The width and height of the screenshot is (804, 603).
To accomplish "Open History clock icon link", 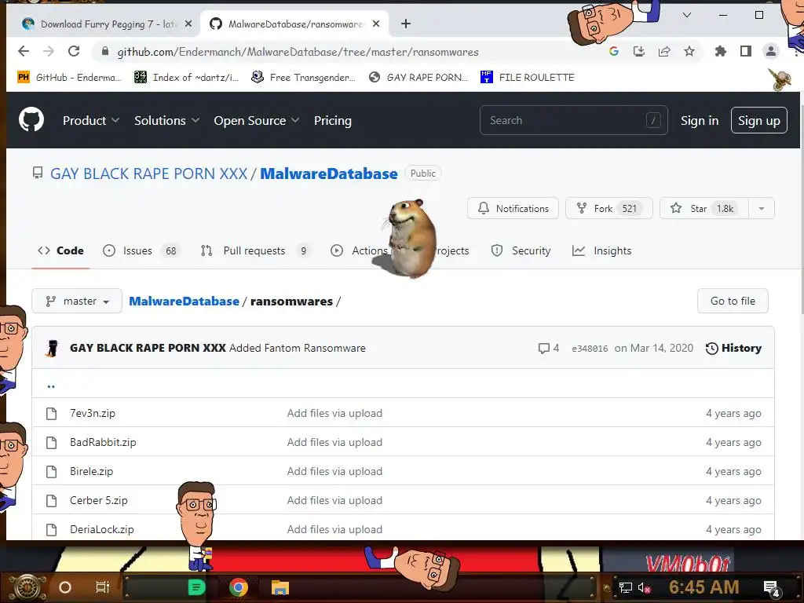I will click(x=733, y=348).
